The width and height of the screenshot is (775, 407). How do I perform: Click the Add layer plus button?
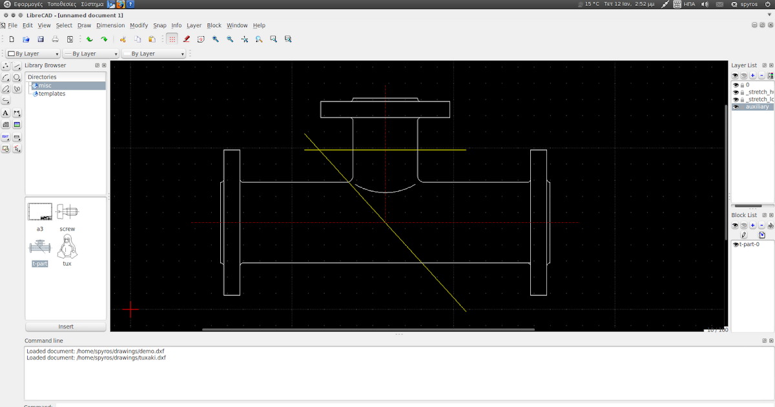pos(752,76)
